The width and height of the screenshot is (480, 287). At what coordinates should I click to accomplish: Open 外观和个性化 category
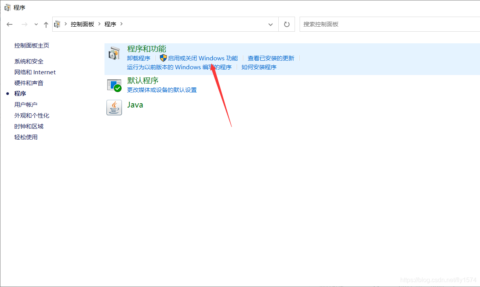click(x=32, y=115)
